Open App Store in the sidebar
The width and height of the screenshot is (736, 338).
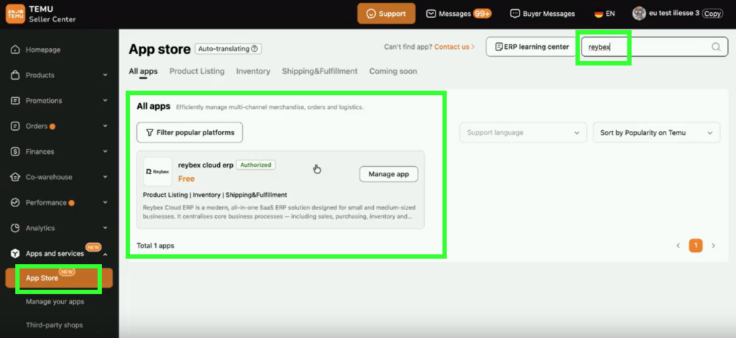coord(59,278)
